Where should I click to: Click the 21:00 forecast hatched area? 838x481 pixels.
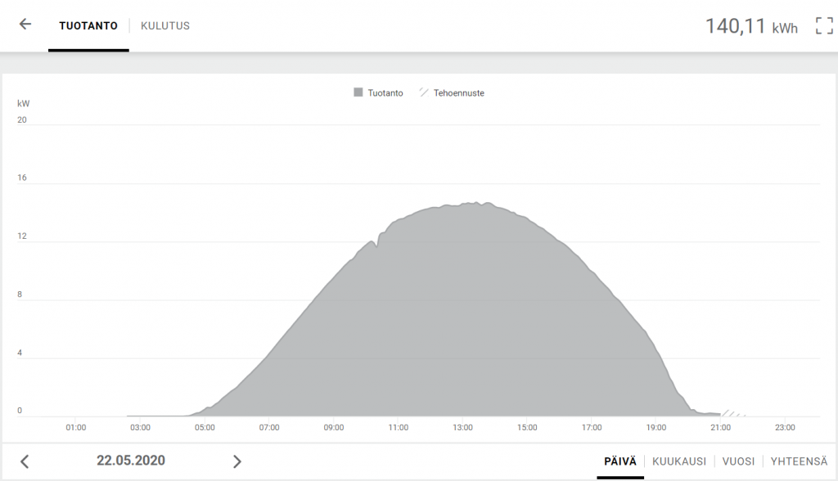point(731,413)
